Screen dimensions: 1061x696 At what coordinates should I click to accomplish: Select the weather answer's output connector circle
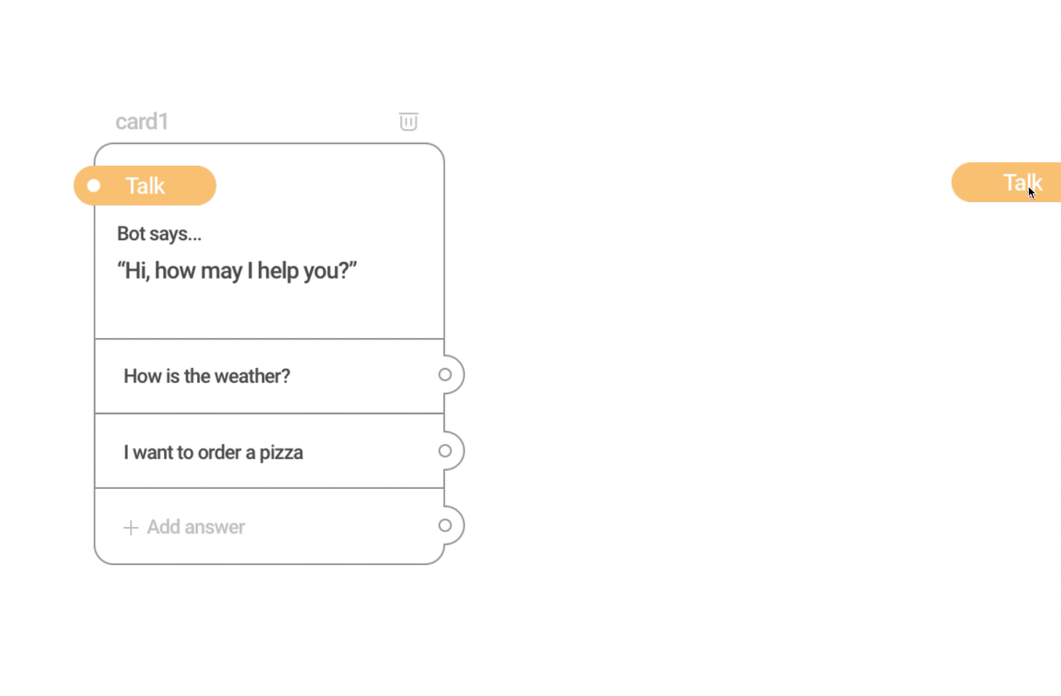pos(445,375)
